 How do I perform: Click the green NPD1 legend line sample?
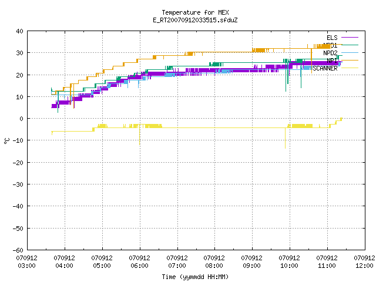click(350, 45)
